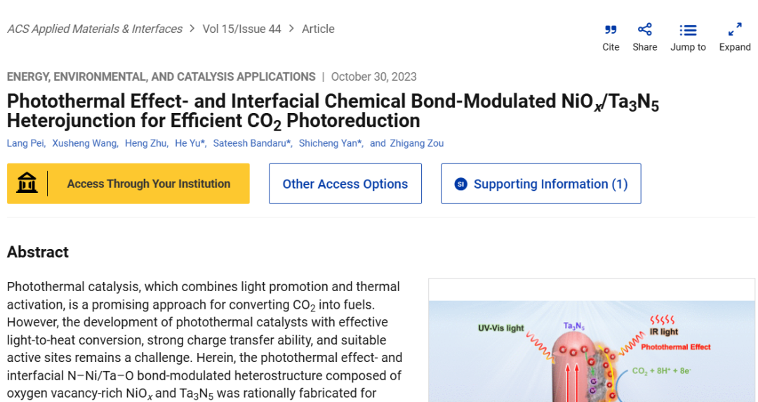
Task: Open the Jump to list icon
Action: point(688,29)
